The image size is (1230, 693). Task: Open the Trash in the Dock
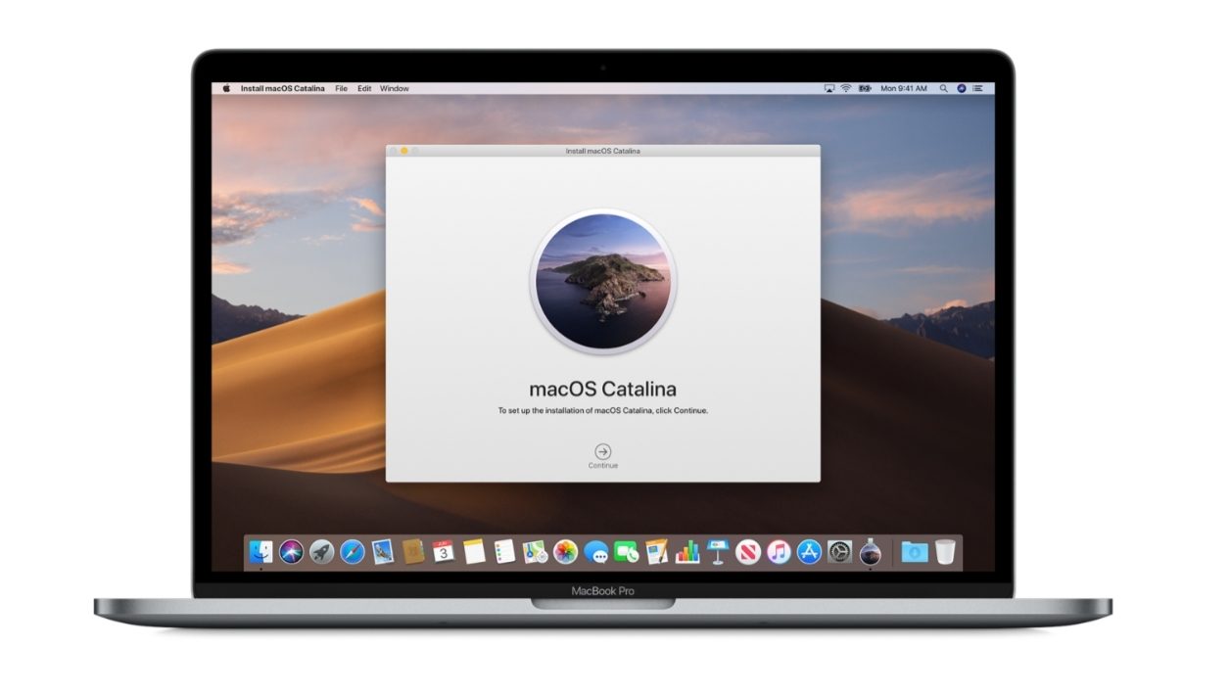(x=945, y=552)
